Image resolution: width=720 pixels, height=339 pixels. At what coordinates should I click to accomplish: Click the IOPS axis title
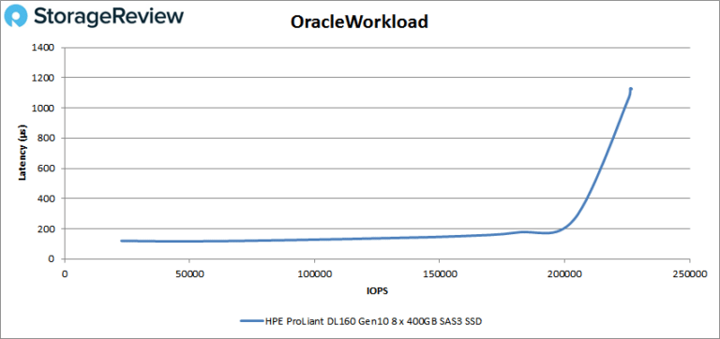pos(378,291)
